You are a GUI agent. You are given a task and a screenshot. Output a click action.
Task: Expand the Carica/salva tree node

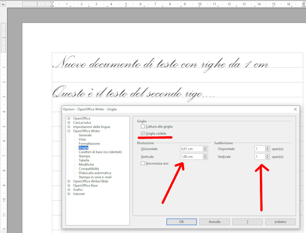tap(69, 122)
